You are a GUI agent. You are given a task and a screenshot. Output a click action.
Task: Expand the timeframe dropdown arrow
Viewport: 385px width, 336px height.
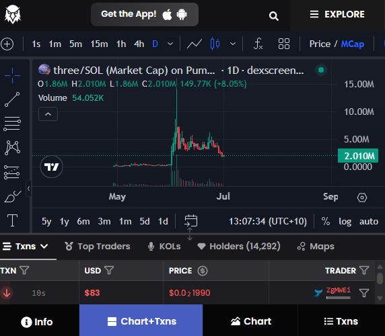170,44
